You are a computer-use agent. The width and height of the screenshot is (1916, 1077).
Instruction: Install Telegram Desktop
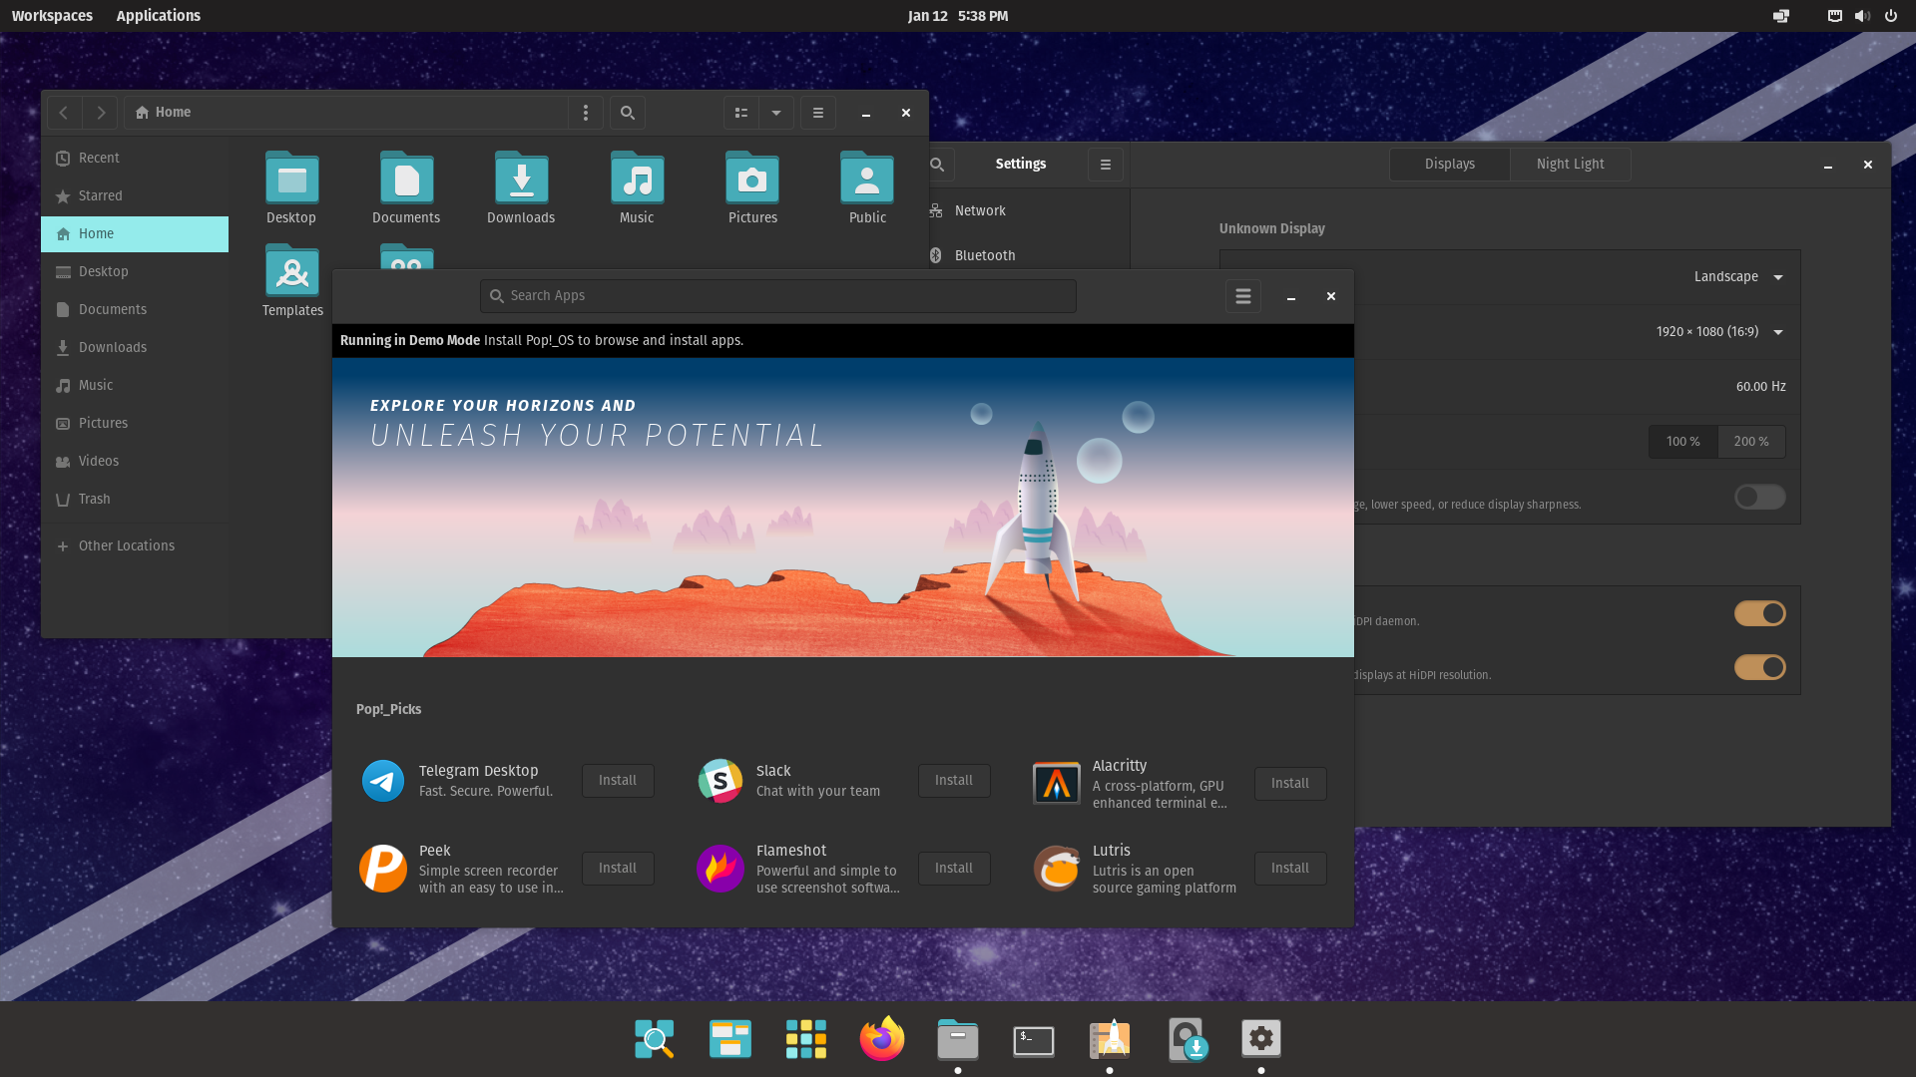618,781
